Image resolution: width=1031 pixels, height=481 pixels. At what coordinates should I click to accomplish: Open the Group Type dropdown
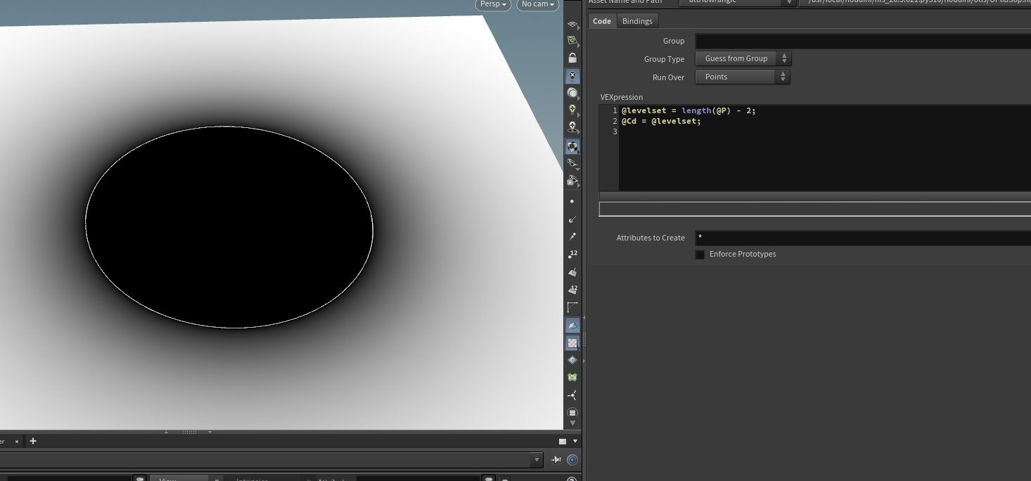[x=743, y=59]
